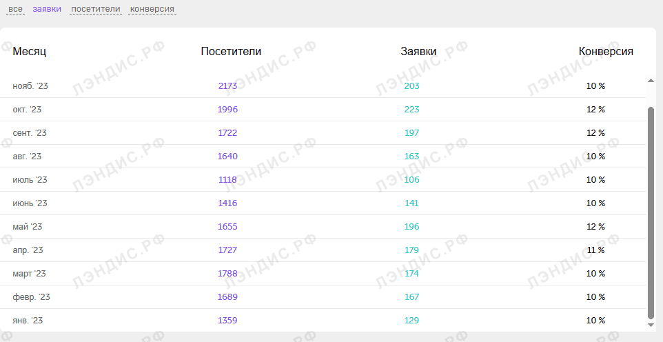This screenshot has width=663, height=342.
Task: Click the "Заявки" column header
Action: 418,52
